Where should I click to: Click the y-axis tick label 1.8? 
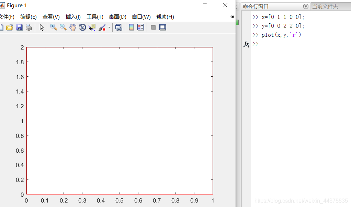tap(20, 62)
